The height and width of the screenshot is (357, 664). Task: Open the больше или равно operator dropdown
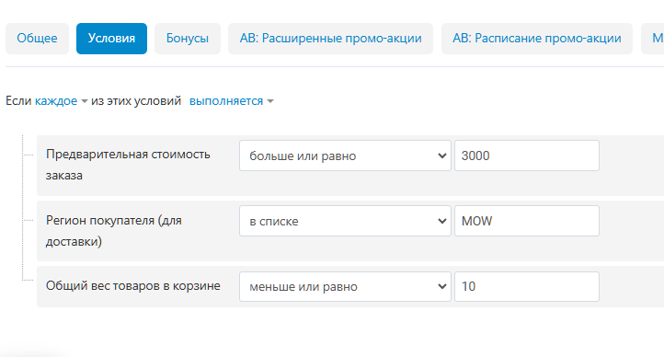coord(345,155)
